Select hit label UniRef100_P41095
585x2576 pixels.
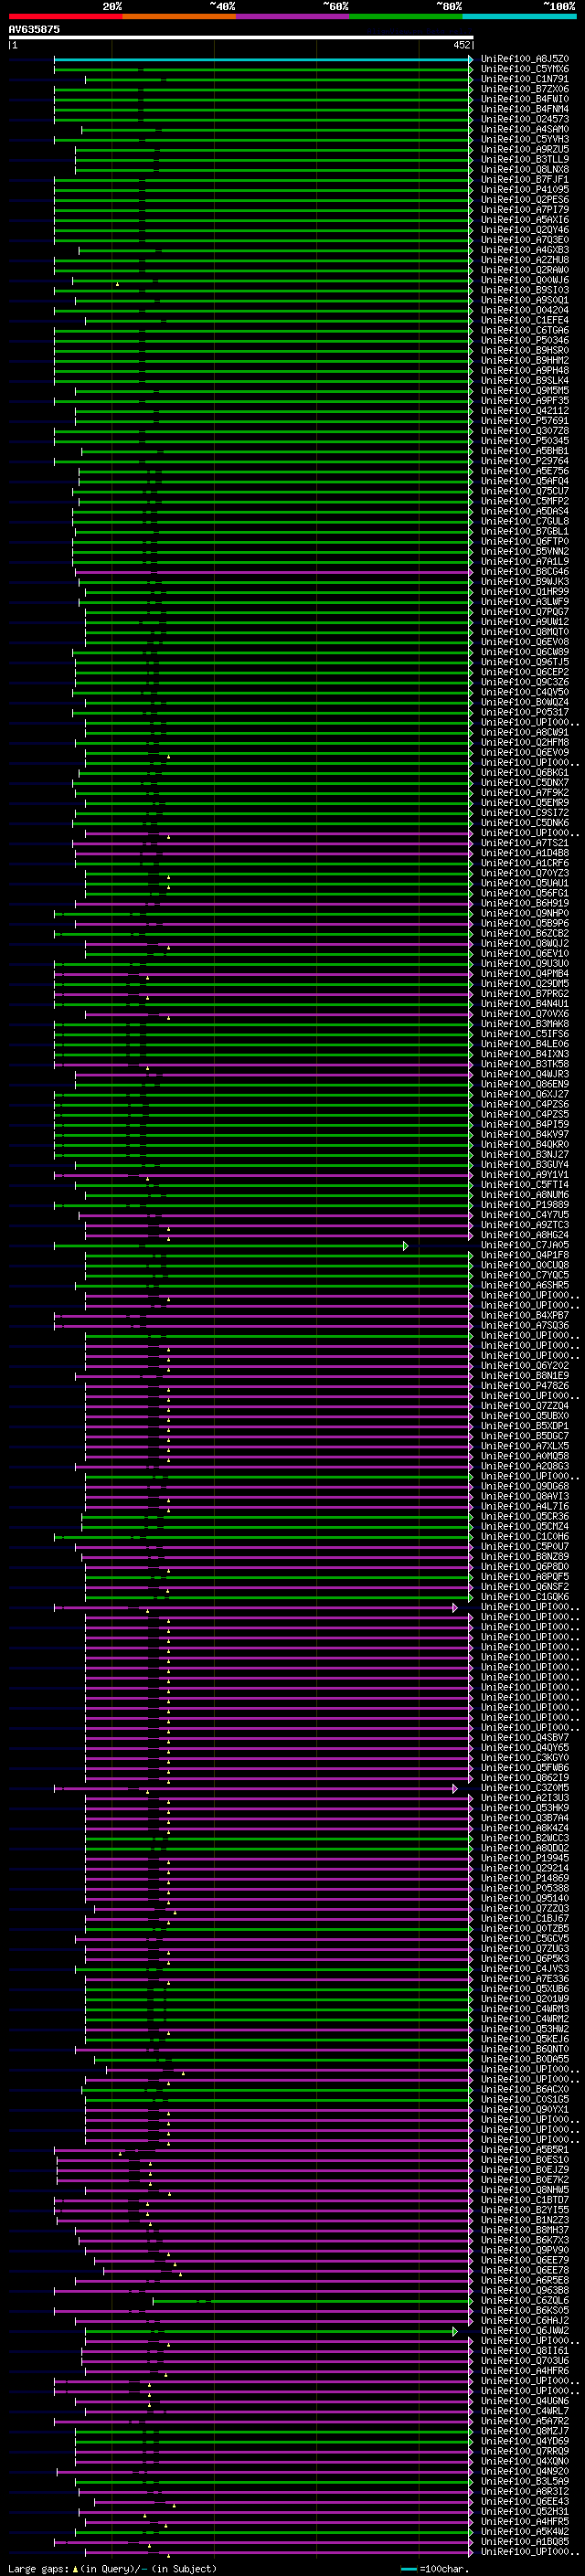point(525,189)
